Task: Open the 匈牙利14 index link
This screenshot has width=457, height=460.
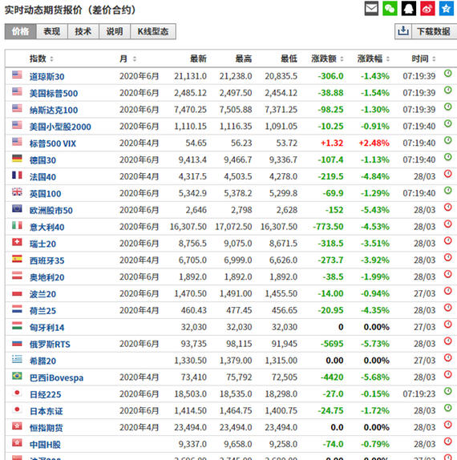Action: [x=47, y=328]
